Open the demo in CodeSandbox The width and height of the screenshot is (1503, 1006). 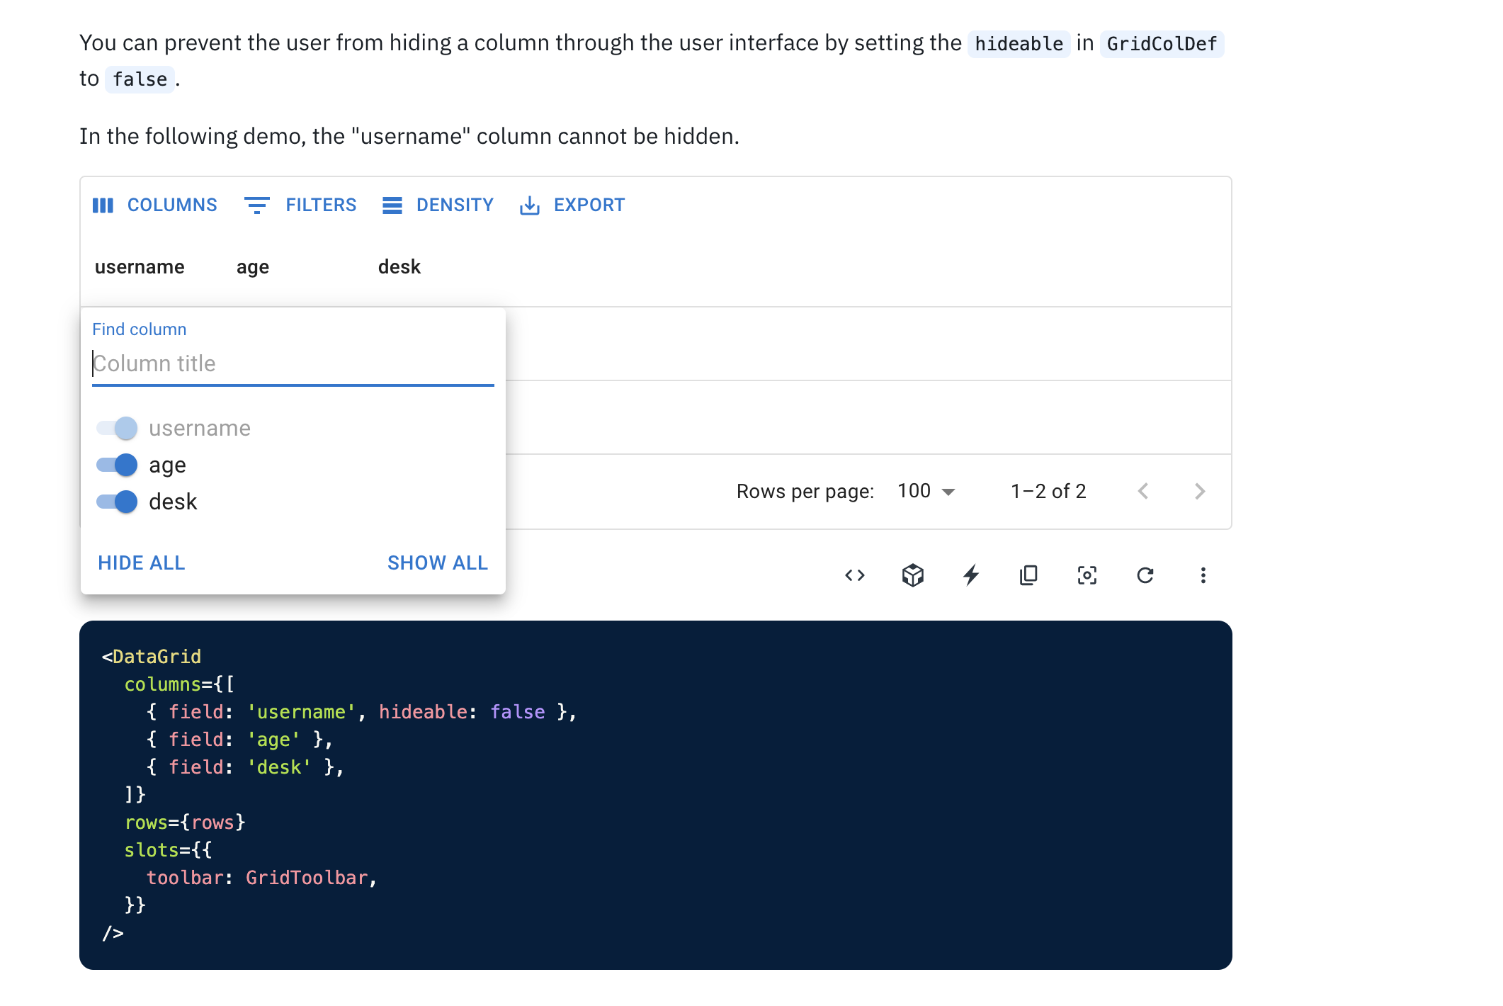click(914, 575)
